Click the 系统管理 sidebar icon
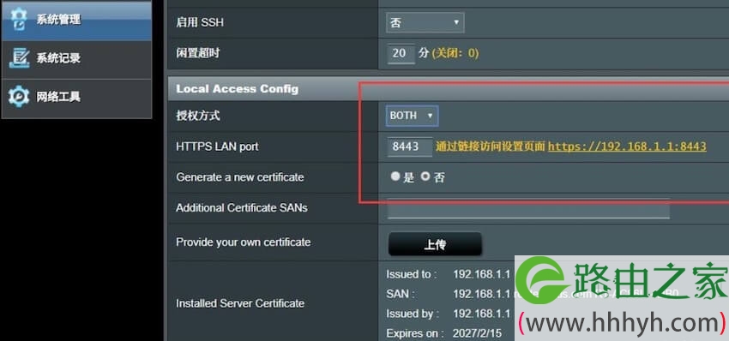This screenshot has width=729, height=341. pos(19,19)
